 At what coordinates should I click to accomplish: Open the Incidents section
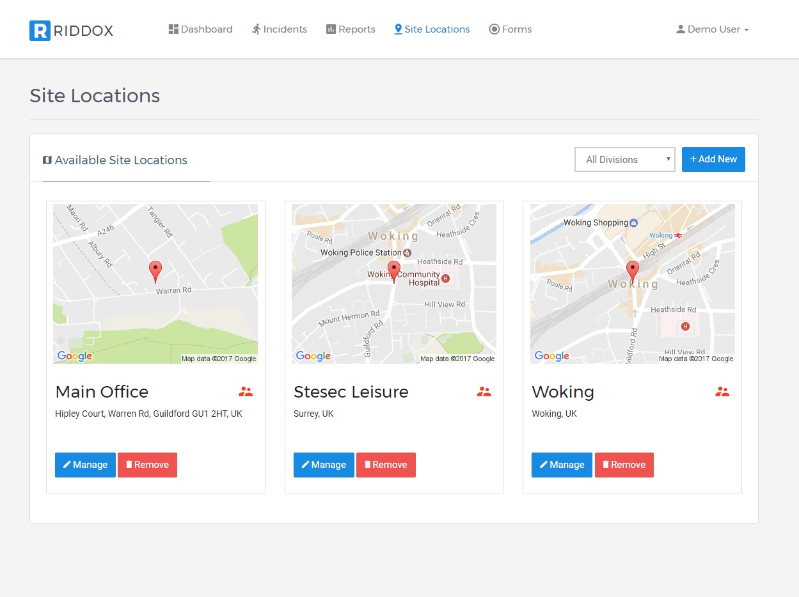point(279,29)
